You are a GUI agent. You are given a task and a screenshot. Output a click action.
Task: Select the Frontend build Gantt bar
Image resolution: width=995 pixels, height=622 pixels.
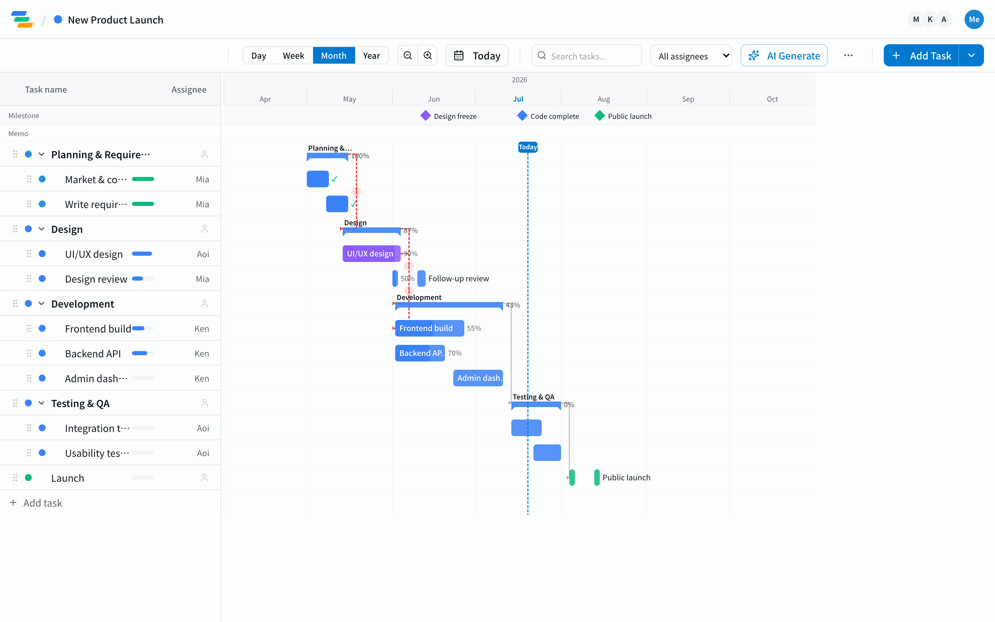click(x=430, y=328)
